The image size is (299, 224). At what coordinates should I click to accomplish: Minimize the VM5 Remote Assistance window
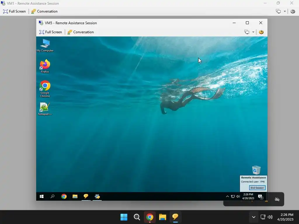pyautogui.click(x=234, y=23)
